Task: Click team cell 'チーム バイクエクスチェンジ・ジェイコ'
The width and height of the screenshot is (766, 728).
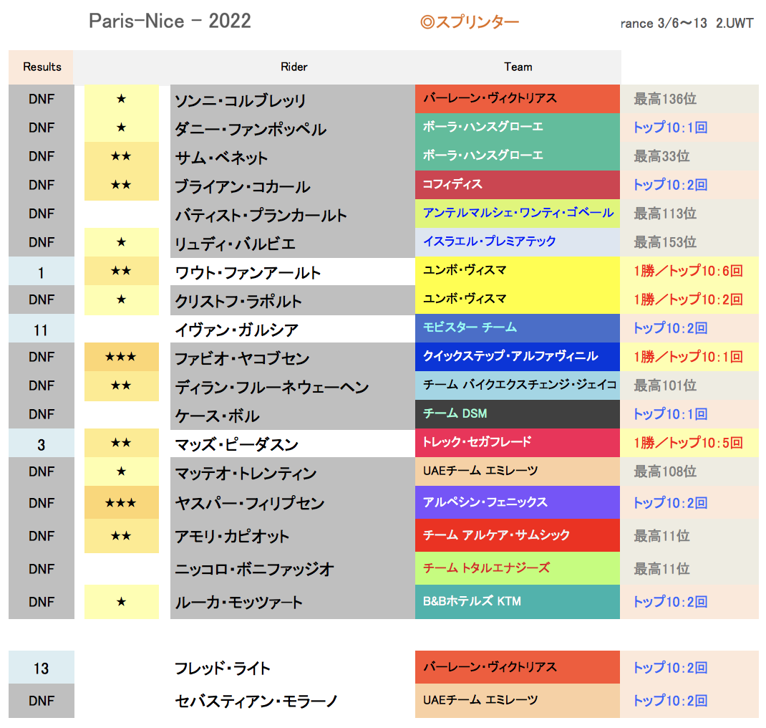Action: (x=518, y=385)
